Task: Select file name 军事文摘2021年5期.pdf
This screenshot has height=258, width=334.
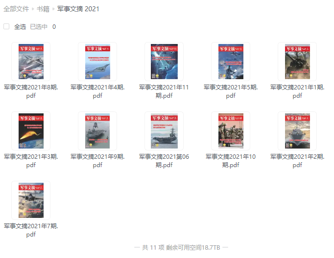Action: (231, 91)
